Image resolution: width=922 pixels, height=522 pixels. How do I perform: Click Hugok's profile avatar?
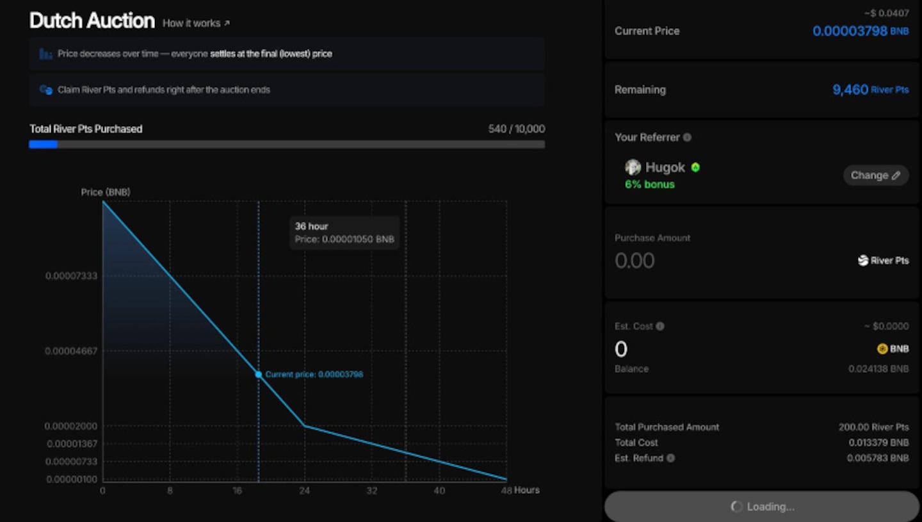pyautogui.click(x=633, y=167)
